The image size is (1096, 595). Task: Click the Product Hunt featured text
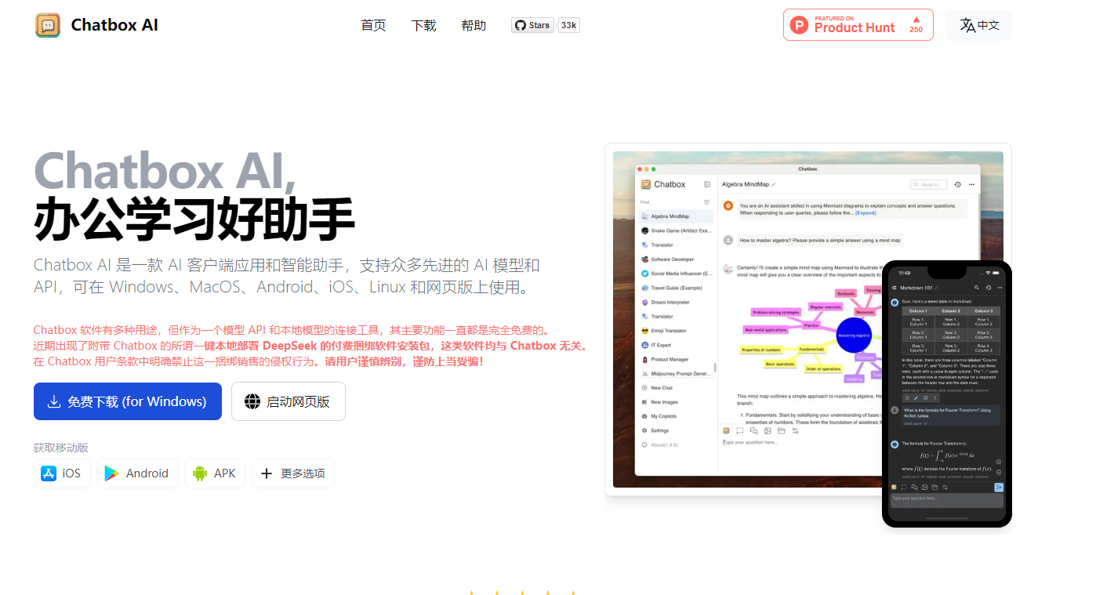tap(855, 24)
